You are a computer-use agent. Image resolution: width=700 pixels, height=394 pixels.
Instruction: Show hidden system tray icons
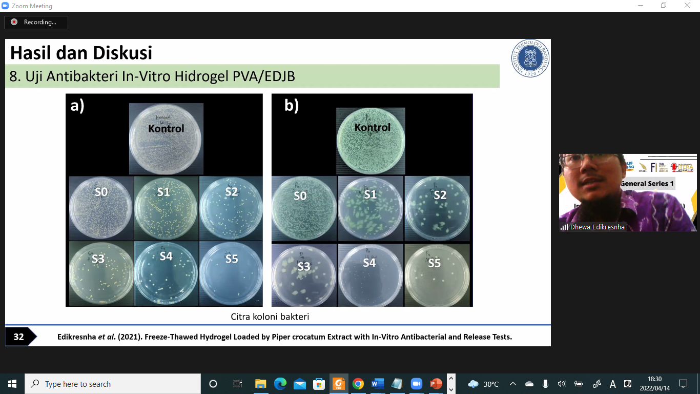tap(513, 384)
